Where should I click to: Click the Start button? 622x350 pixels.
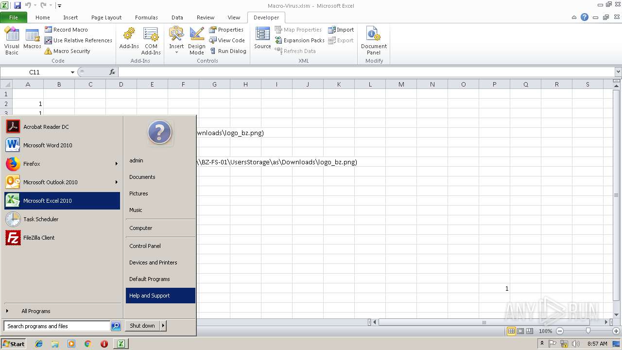(14, 344)
